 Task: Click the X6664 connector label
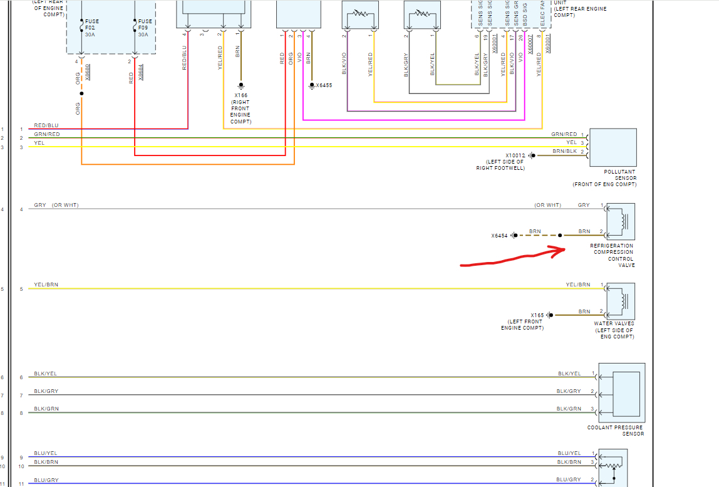click(140, 70)
